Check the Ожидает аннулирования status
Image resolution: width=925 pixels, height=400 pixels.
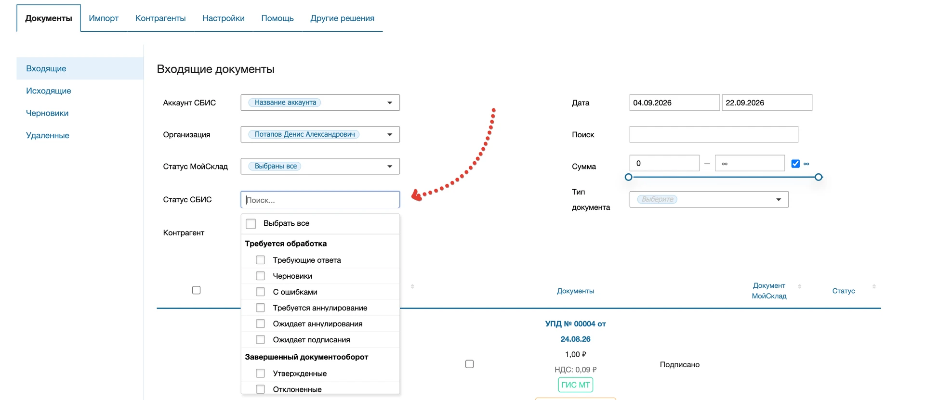point(261,323)
